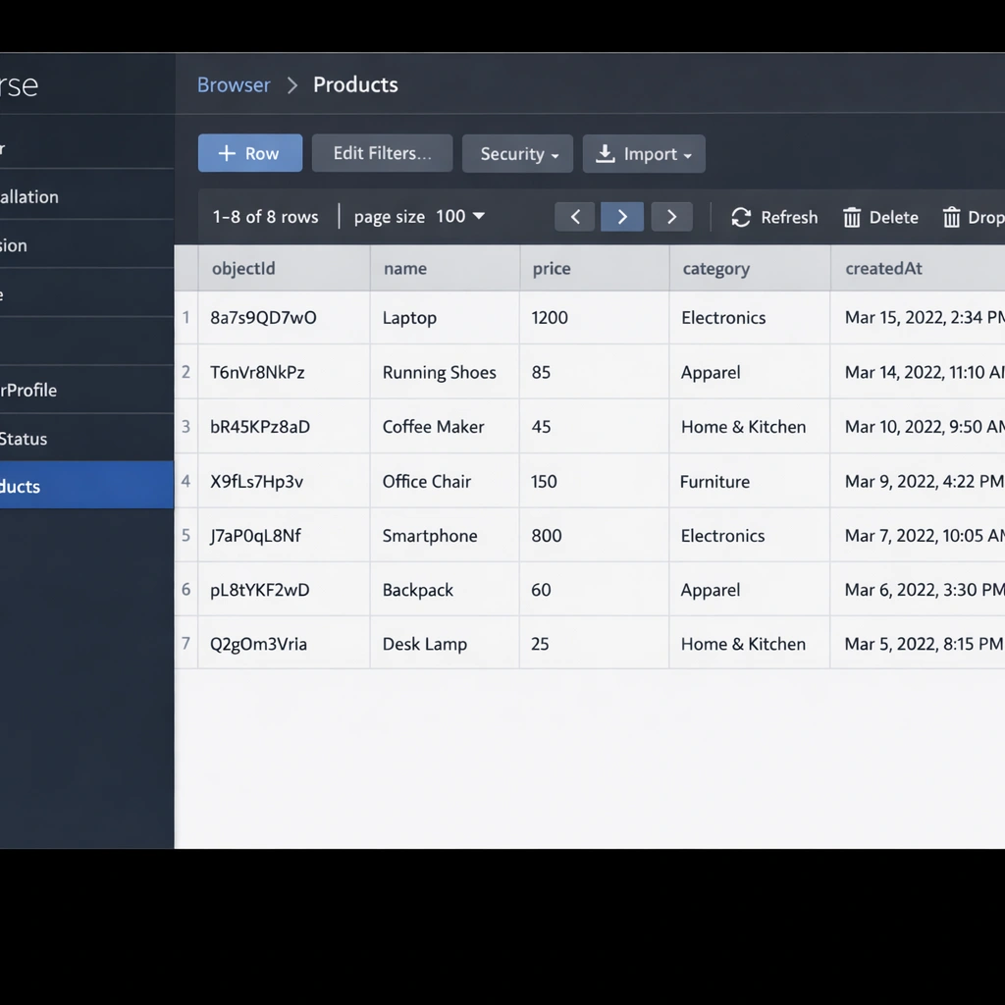Viewport: 1005px width, 1005px height.
Task: Open the Security dropdown menu
Action: (517, 154)
